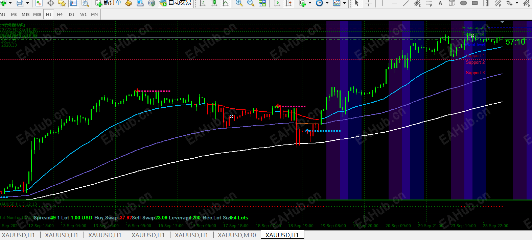The height and width of the screenshot is (240, 532).
Task: Click the Support 3 level label
Action: (x=475, y=73)
